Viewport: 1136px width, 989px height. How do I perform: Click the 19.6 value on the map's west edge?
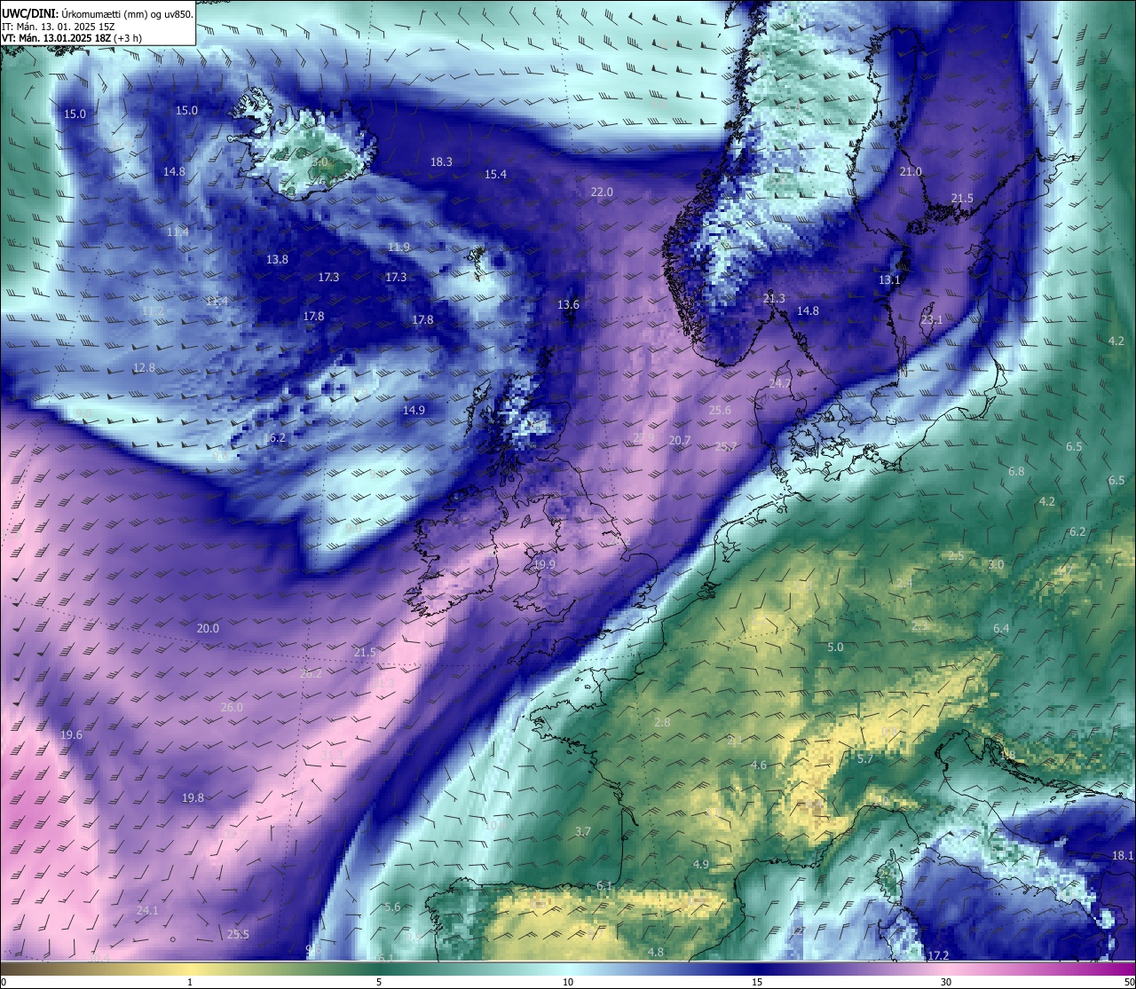click(71, 734)
